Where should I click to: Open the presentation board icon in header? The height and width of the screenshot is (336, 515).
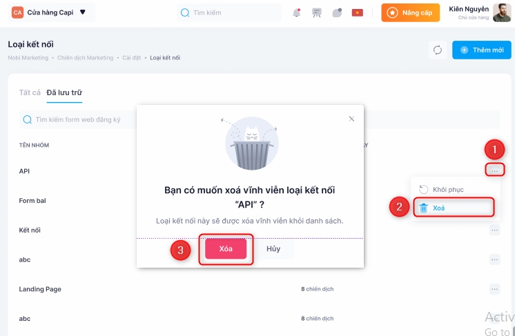coord(317,12)
